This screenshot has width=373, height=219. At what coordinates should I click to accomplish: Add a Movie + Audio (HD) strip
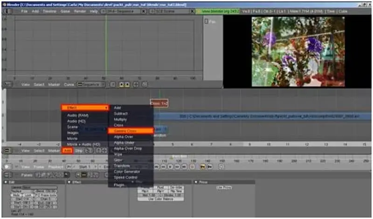83,144
